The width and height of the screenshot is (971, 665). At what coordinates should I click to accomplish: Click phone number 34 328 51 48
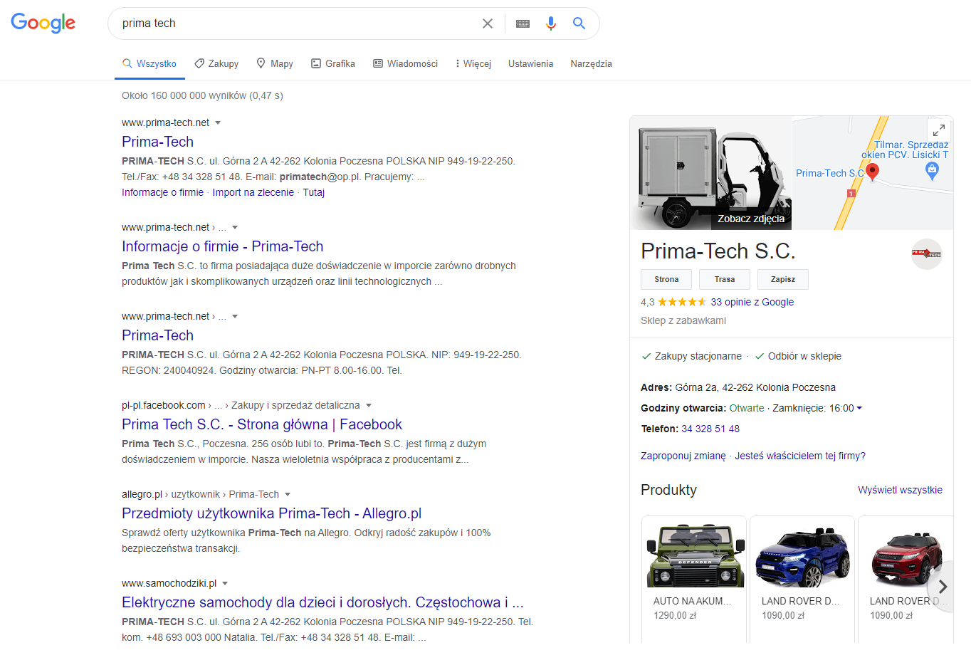click(710, 429)
